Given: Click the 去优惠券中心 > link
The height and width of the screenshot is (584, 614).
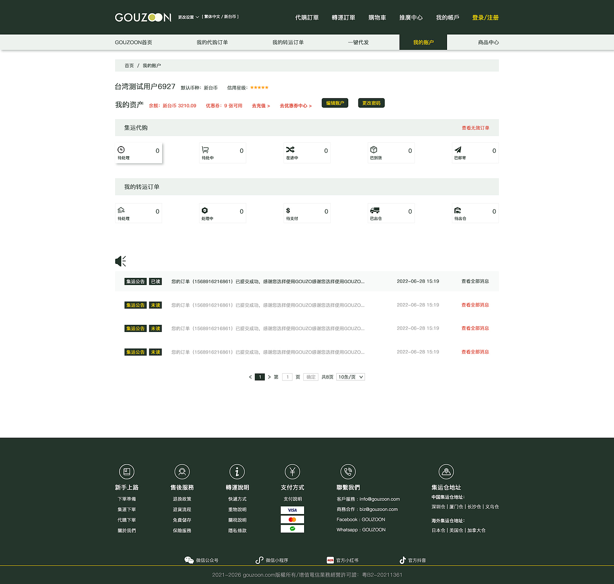Looking at the screenshot, I should coord(295,106).
